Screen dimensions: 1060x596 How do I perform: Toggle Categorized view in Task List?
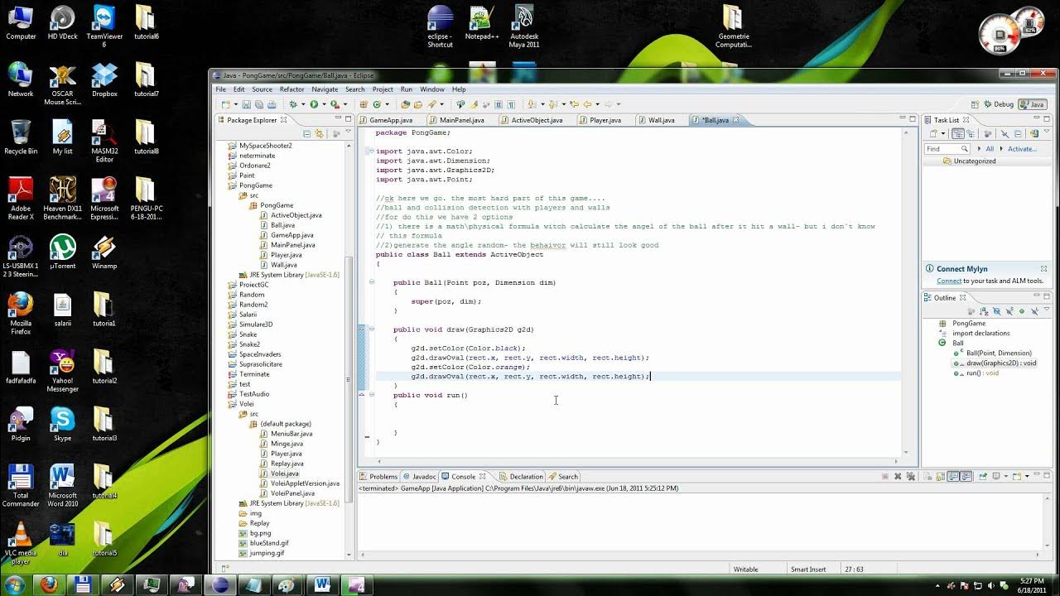(x=958, y=134)
